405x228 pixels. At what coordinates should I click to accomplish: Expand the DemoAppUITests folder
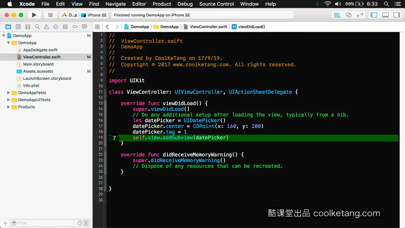9,100
